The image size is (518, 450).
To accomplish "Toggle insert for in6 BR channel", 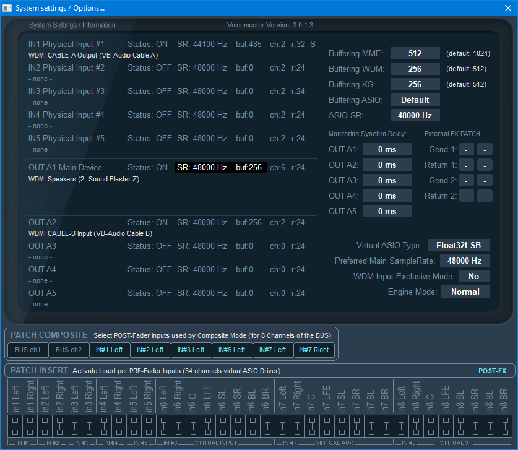I will pyautogui.click(x=267, y=426).
